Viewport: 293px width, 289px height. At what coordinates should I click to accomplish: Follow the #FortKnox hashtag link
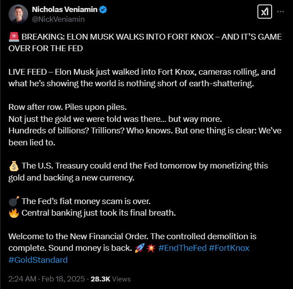pyautogui.click(x=229, y=248)
